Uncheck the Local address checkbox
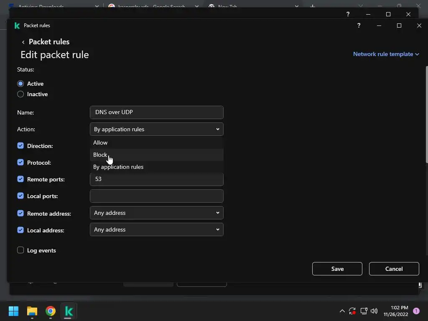The image size is (428, 321). coord(20,230)
